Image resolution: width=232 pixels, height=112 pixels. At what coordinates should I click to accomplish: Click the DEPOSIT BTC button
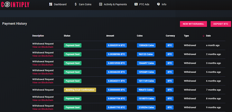pos(221,24)
